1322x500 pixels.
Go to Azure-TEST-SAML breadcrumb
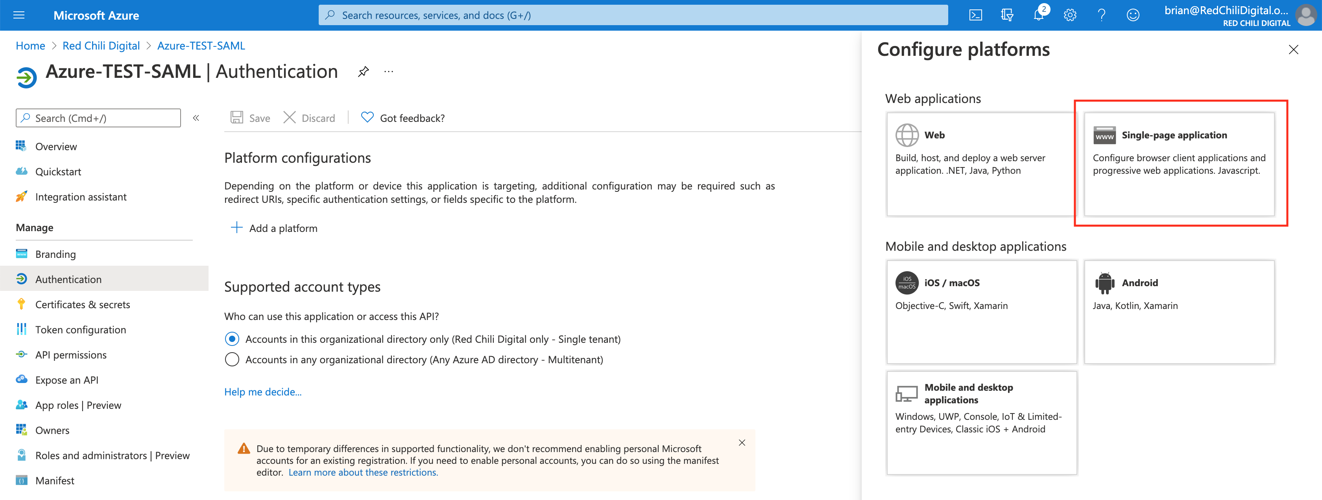[x=201, y=46]
